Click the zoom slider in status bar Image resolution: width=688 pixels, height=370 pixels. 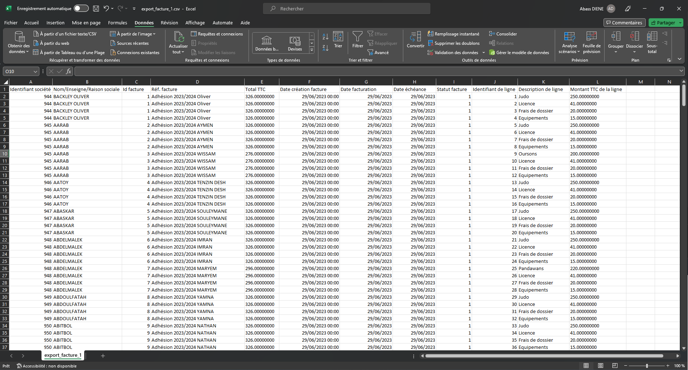click(x=647, y=366)
